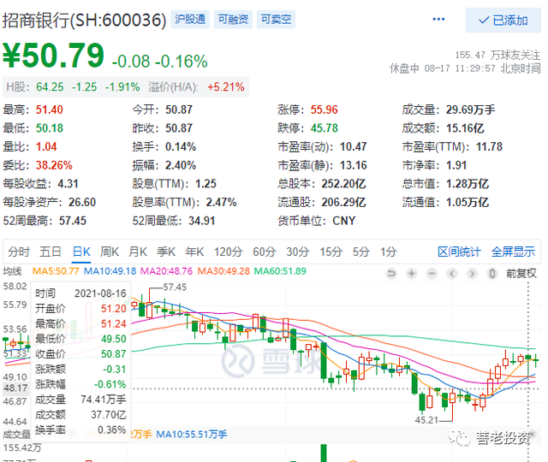This screenshot has height=462, width=548.
Task: Click the 委比 value 38.26%
Action: coord(54,165)
